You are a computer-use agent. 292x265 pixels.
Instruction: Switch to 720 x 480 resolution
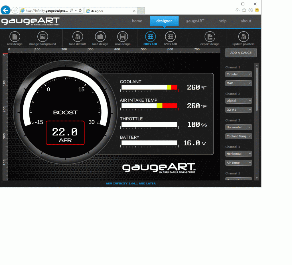(x=171, y=38)
